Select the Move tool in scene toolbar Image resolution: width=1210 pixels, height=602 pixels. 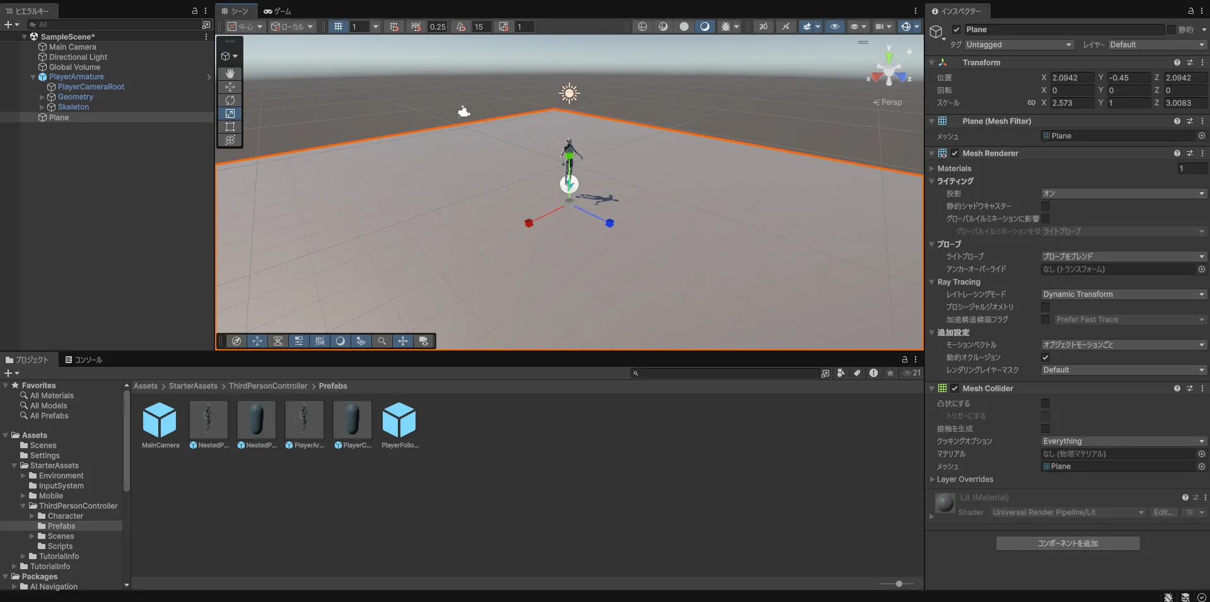[x=230, y=87]
